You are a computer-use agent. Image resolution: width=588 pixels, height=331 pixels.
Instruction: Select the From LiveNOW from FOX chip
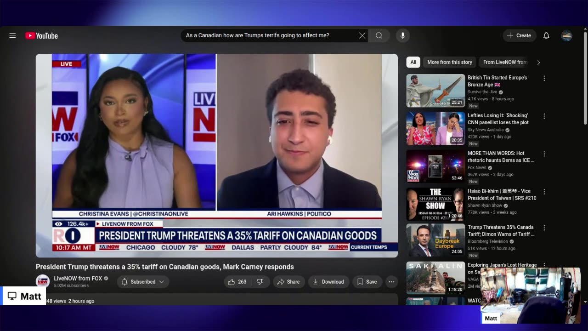505,62
